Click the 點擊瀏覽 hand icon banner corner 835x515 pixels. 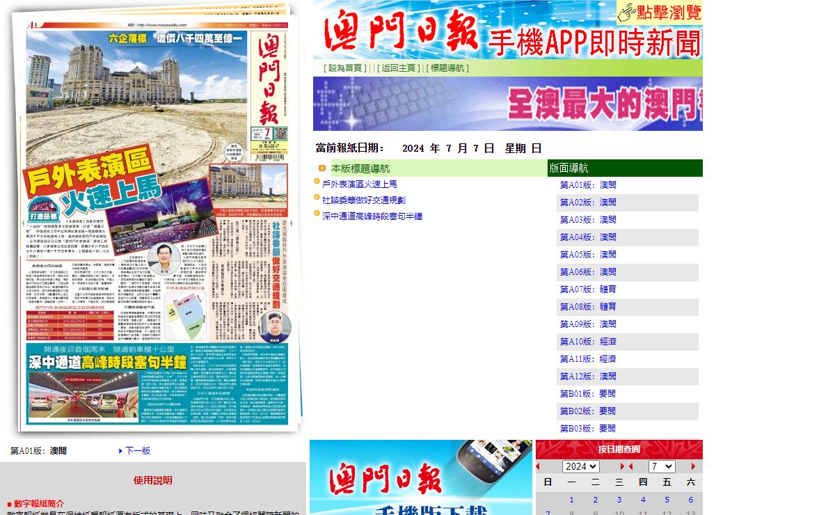point(659,11)
